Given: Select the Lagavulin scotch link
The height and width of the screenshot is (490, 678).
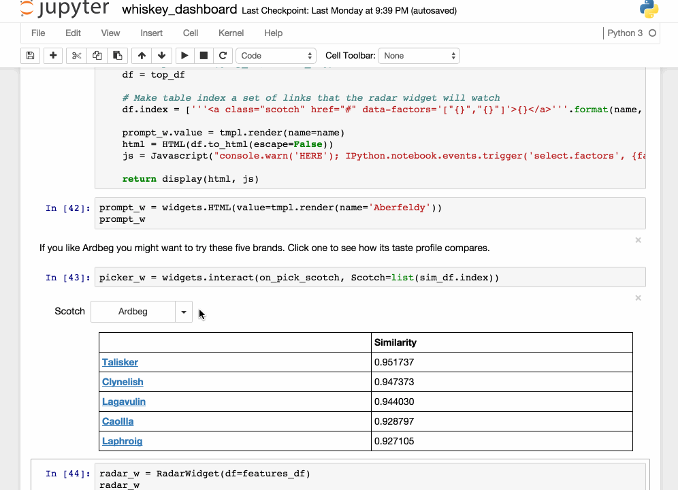Looking at the screenshot, I should (124, 402).
